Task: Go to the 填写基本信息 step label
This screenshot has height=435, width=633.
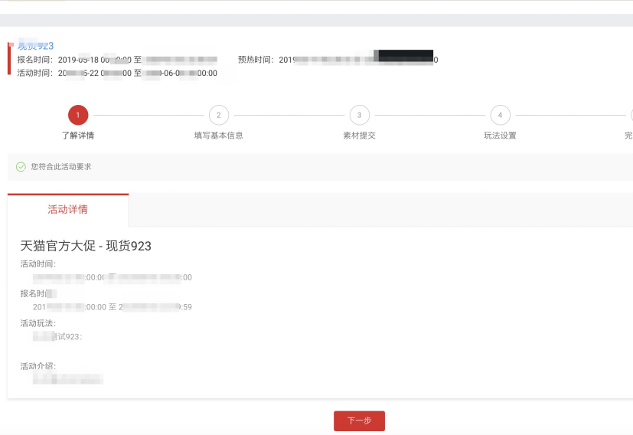Action: [218, 136]
